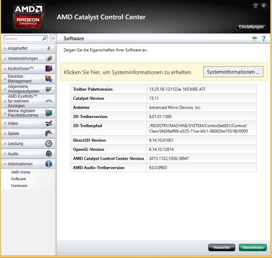The height and width of the screenshot is (258, 272).
Task: Click the Anbieter label cell
Action: [109, 108]
